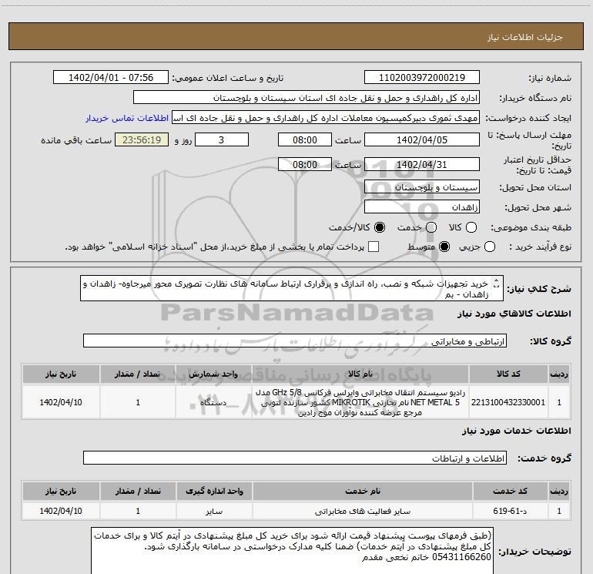This screenshot has width=593, height=574.
Task: Select the خدمت radio button
Action: 431,227
